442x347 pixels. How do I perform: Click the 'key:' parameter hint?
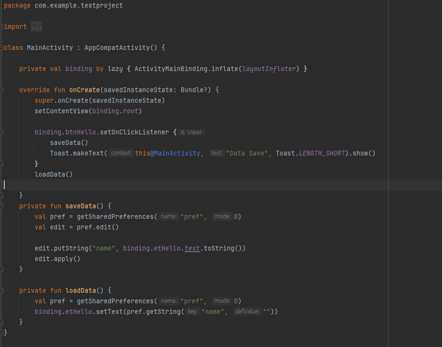coord(193,311)
